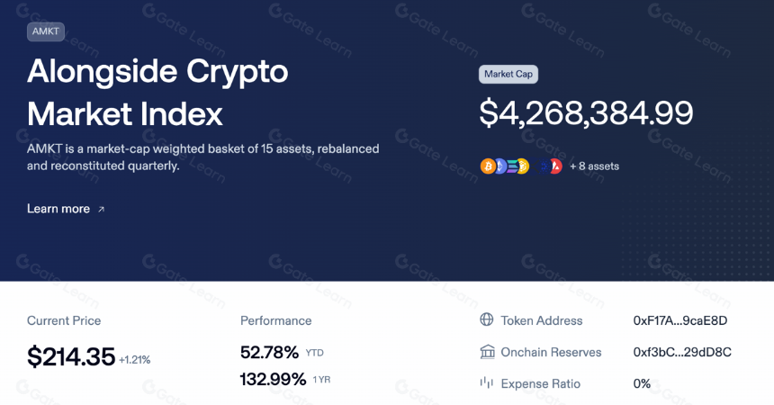Image resolution: width=774 pixels, height=405 pixels.
Task: Click the Solana asset icon
Action: pos(512,166)
